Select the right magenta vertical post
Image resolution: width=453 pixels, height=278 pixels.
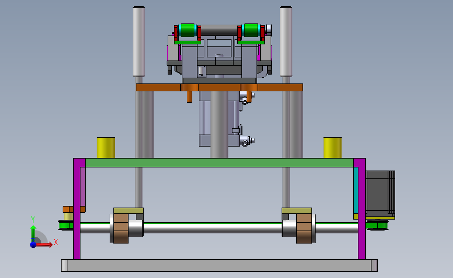pos(362,209)
